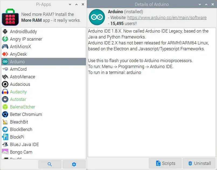The height and width of the screenshot is (170, 217).
Task: Click the Arduino icon in the app list
Action: pos(5,62)
